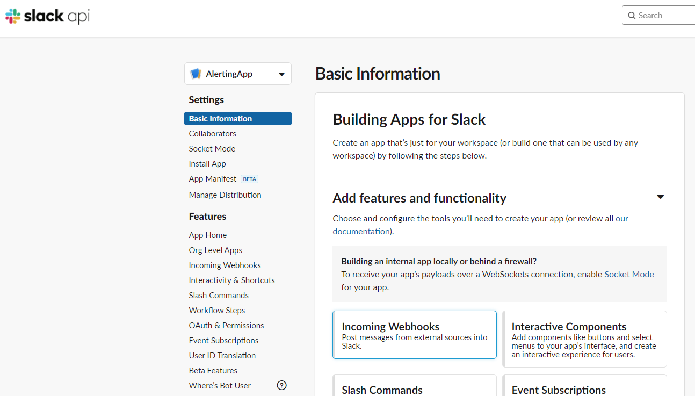Click the search magnifier icon
This screenshot has height=396, width=695.
pyautogui.click(x=632, y=16)
